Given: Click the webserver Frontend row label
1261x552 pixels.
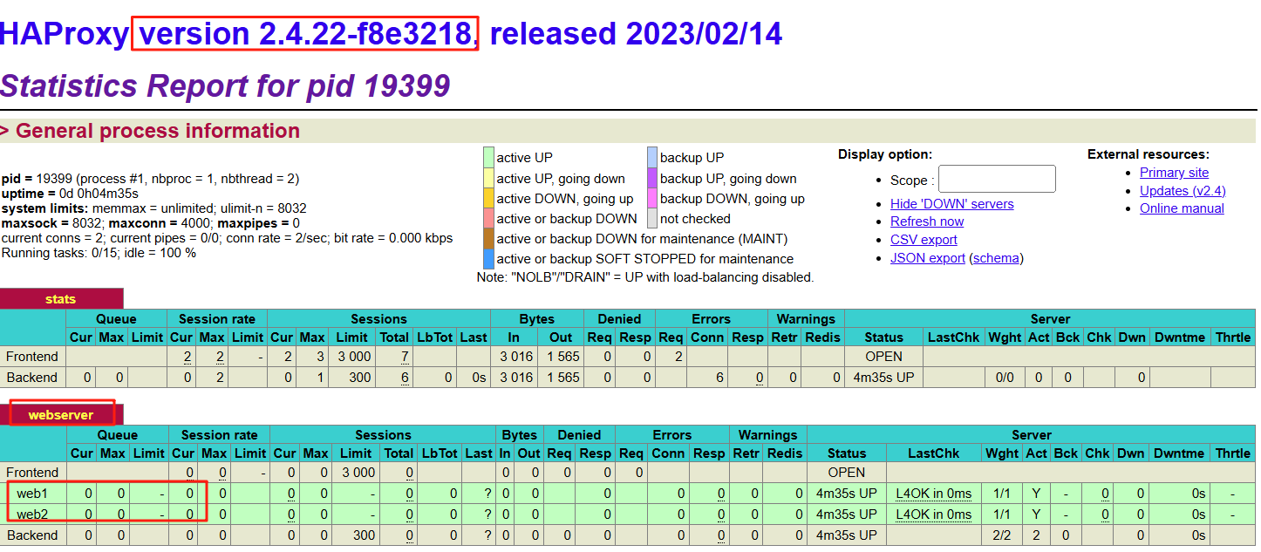Looking at the screenshot, I should click(x=32, y=473).
